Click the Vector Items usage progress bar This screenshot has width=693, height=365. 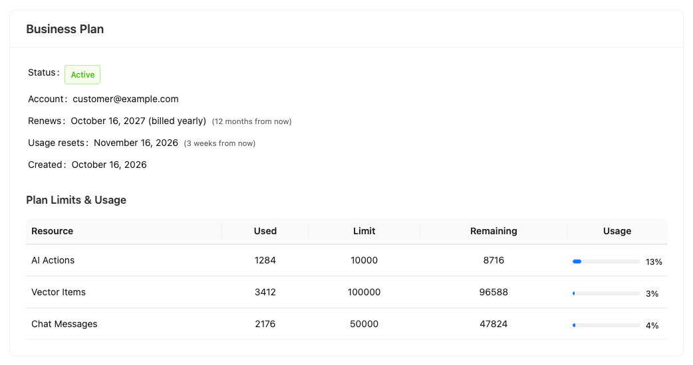click(607, 293)
